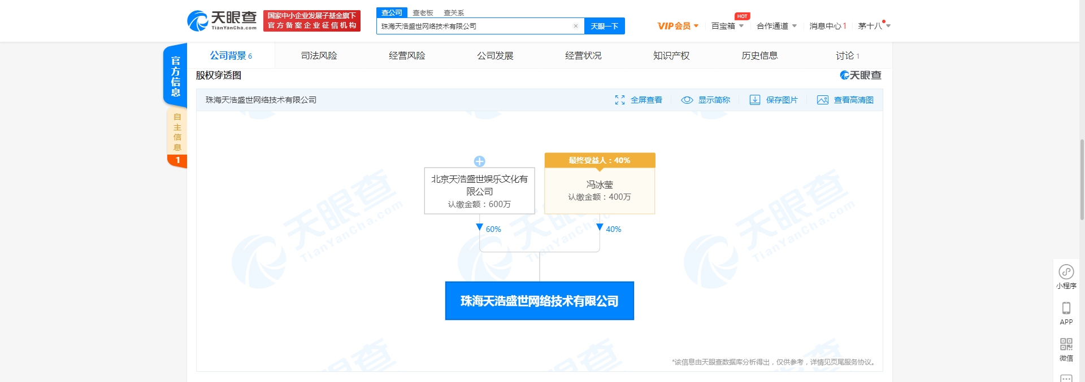Click the 天眼一下 search button
The image size is (1085, 382).
click(604, 26)
